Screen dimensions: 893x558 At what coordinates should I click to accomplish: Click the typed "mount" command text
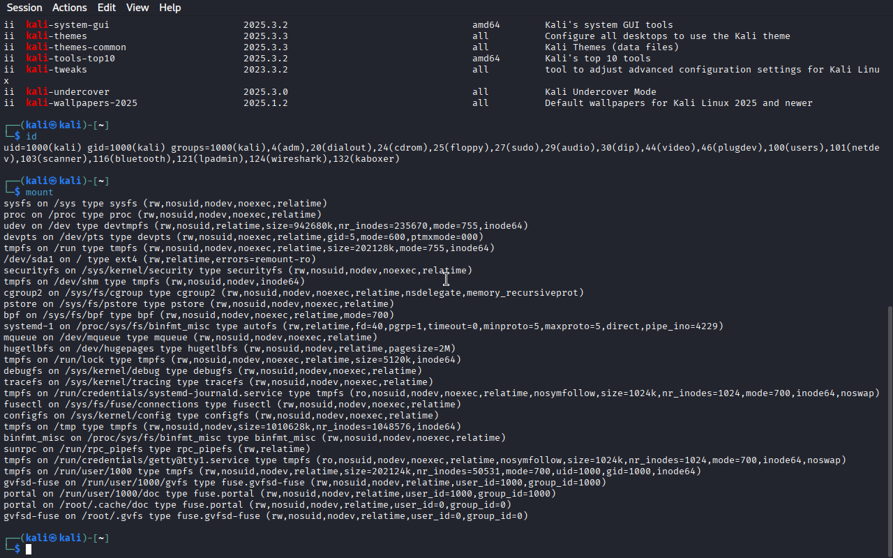click(40, 193)
